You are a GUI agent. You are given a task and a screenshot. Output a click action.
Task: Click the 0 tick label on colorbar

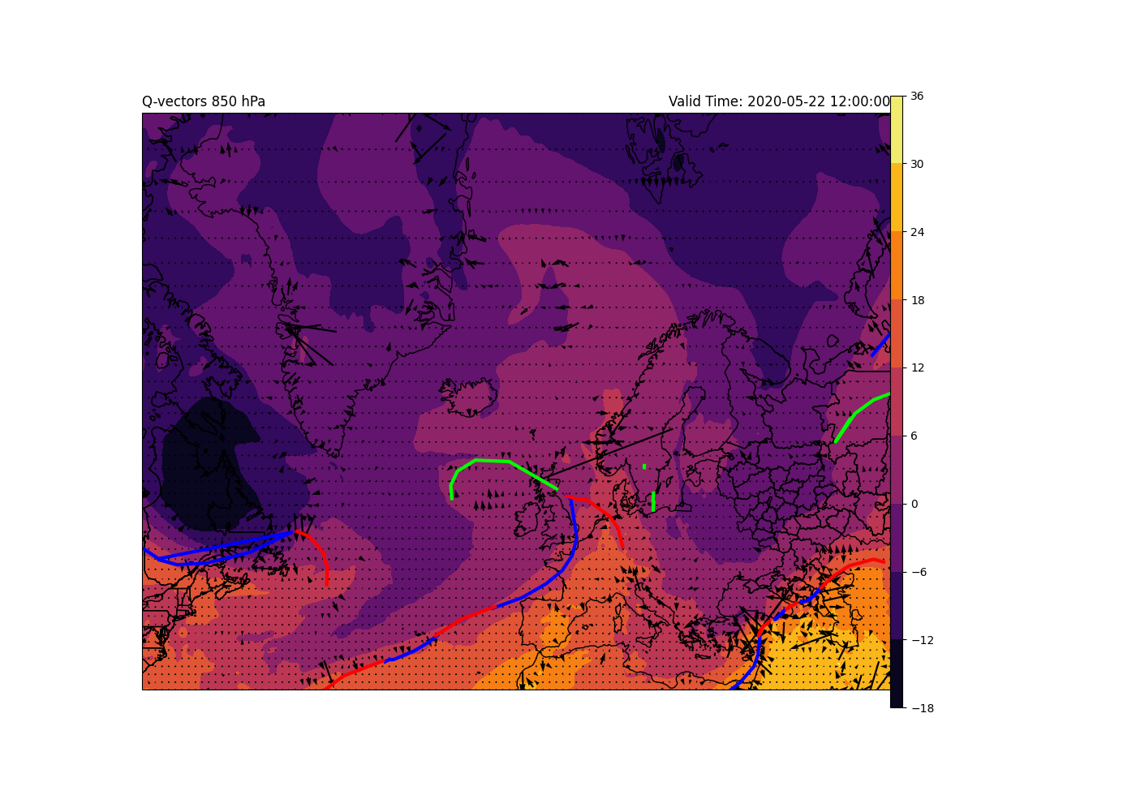point(914,504)
